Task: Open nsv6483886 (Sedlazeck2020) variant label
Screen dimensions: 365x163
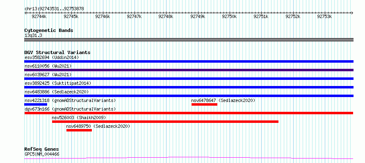Action: pyautogui.click(x=57, y=92)
